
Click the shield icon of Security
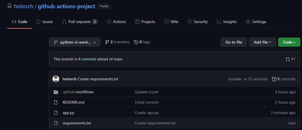[189, 22]
